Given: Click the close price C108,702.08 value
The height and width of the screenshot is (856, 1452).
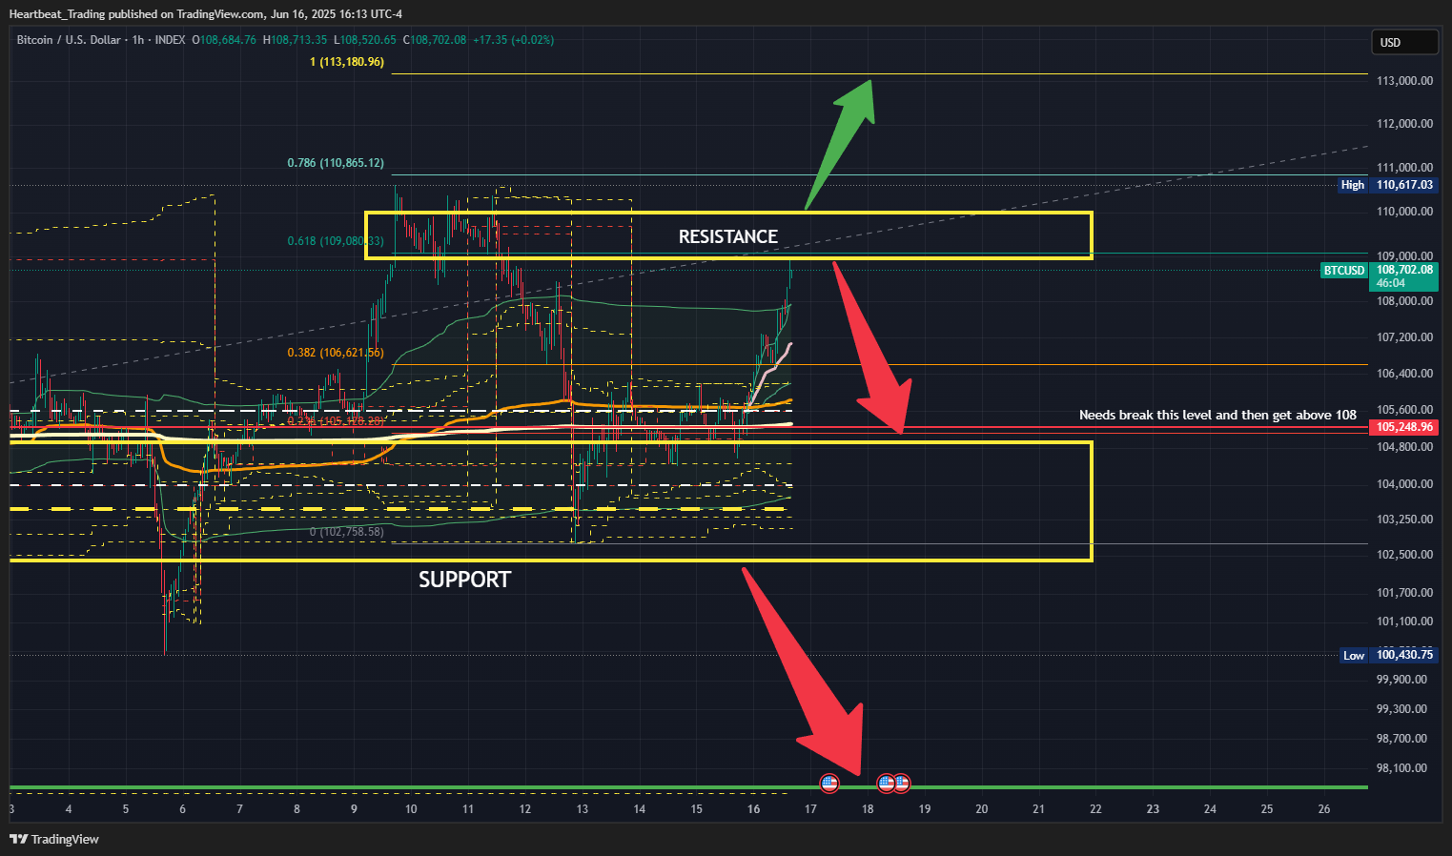Looking at the screenshot, I should point(435,40).
